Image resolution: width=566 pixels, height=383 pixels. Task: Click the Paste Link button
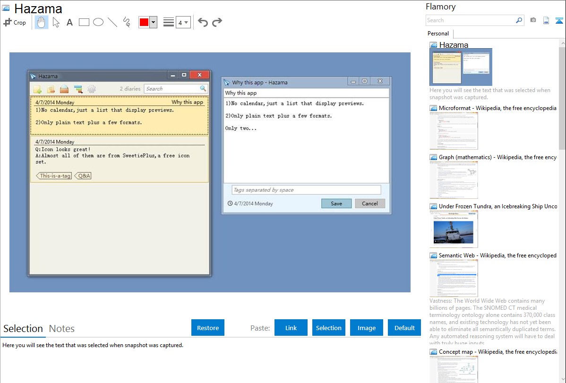[x=291, y=328]
